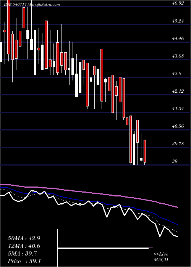This screenshot has height=267, width=191.
Task: Click the last red candlestick on the chart
Action: 145,151
